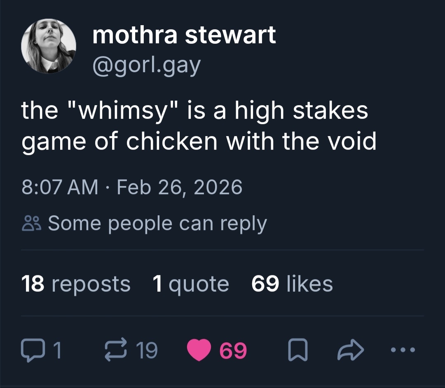
Task: Open the three-dot more options menu
Action: [403, 351]
